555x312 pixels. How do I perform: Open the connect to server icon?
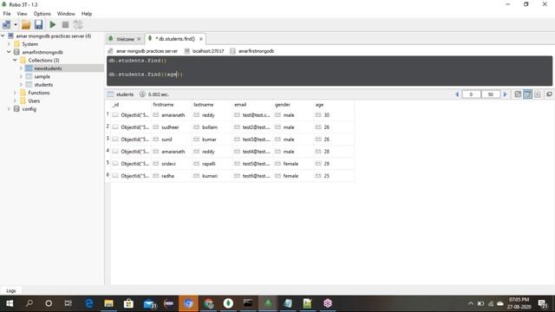pos(7,24)
